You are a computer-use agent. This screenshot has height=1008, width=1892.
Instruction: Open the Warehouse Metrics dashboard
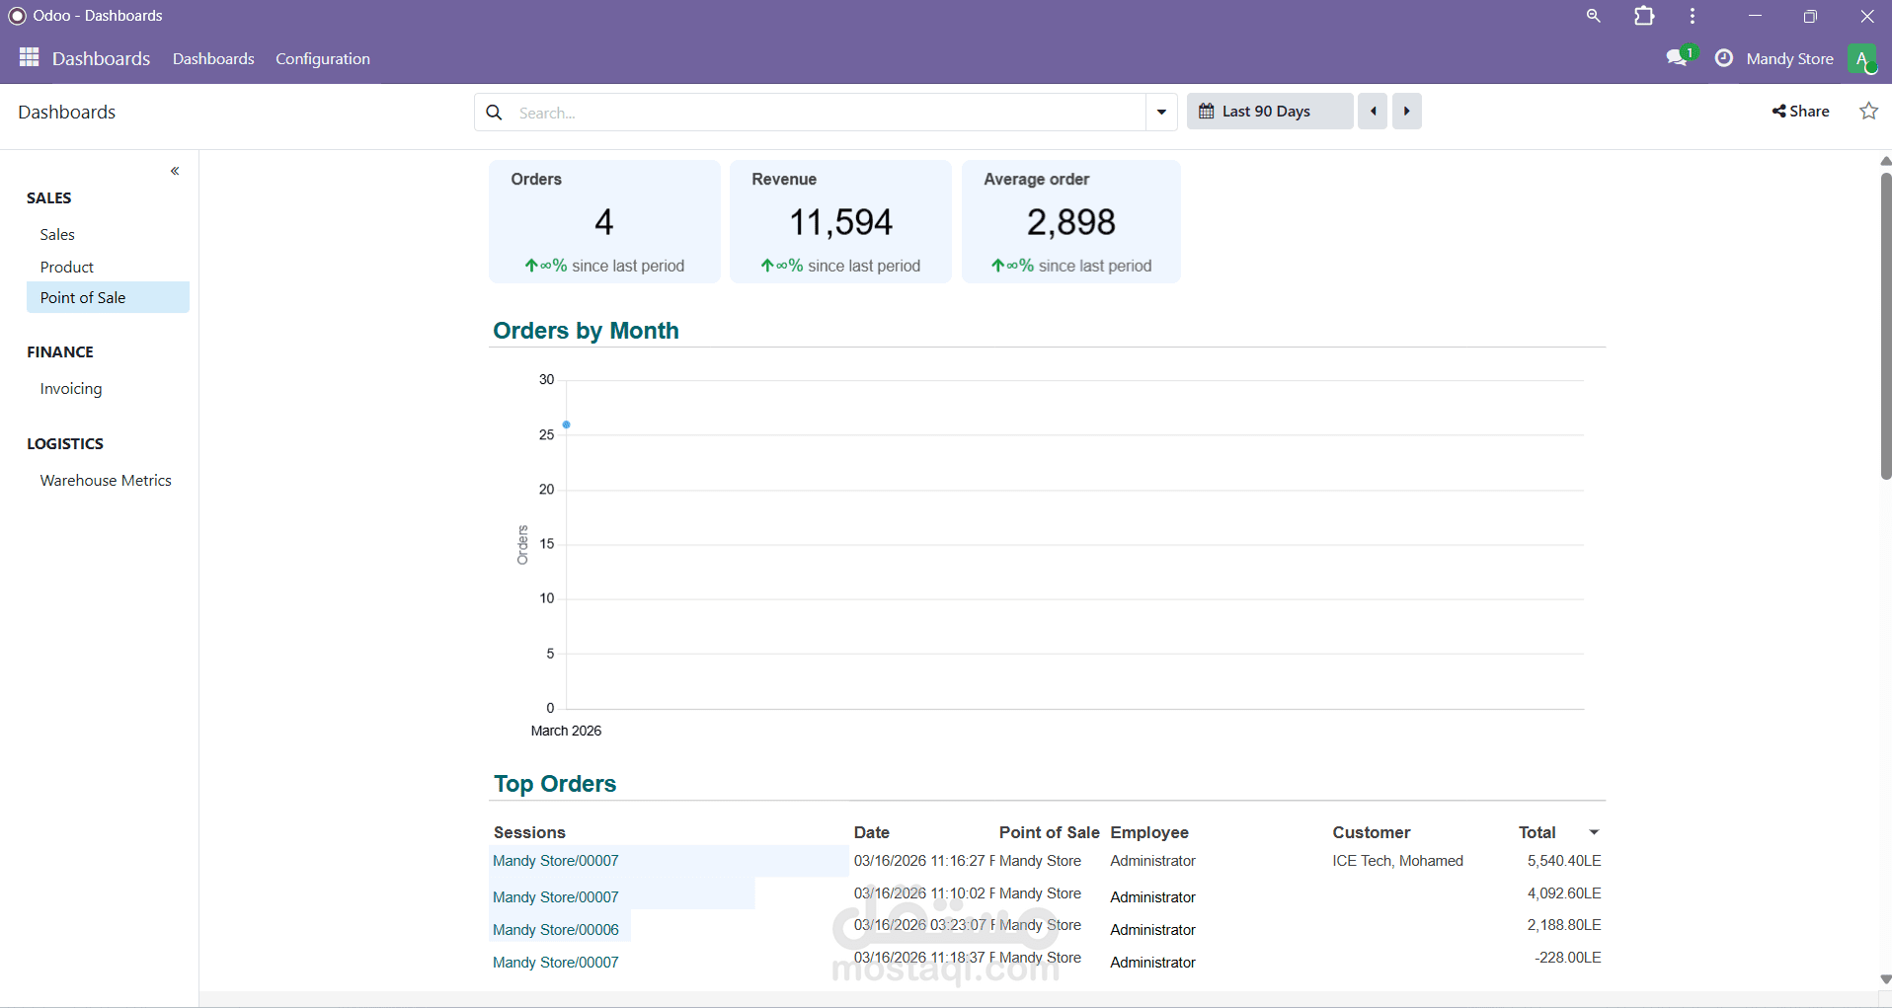click(x=106, y=480)
